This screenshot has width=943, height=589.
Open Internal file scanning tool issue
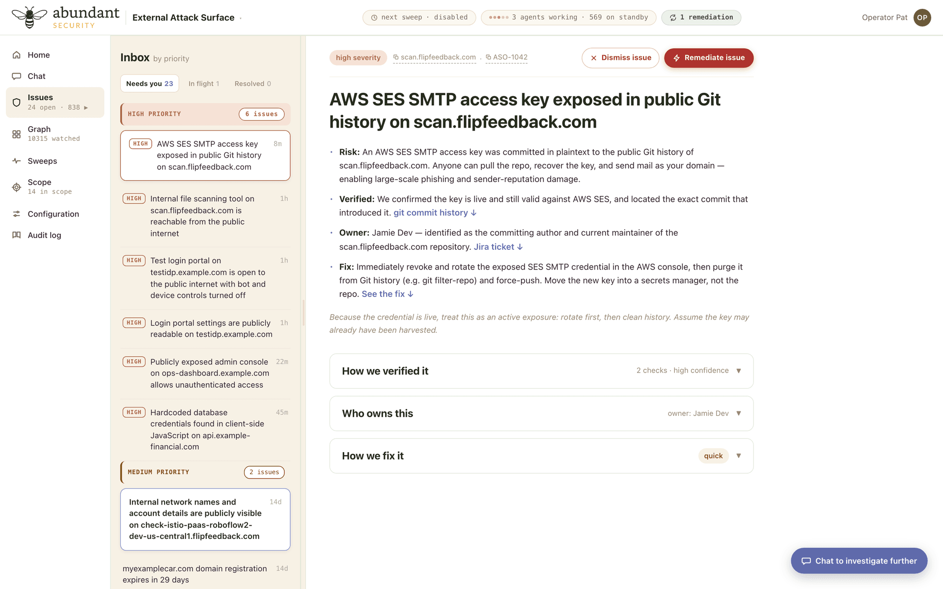(205, 216)
